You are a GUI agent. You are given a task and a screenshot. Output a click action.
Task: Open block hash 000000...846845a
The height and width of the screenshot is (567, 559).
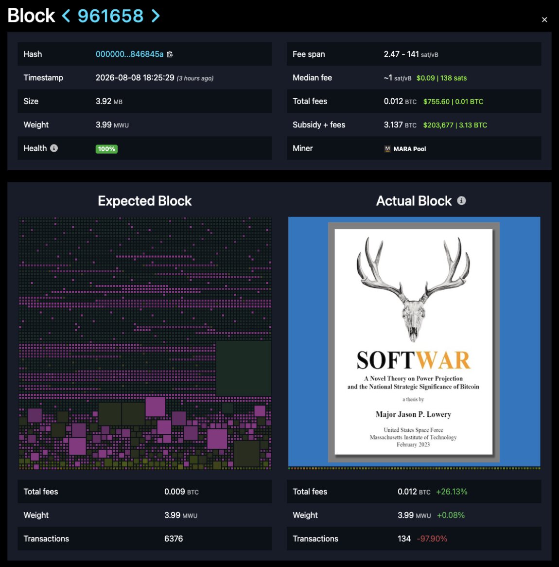click(129, 54)
